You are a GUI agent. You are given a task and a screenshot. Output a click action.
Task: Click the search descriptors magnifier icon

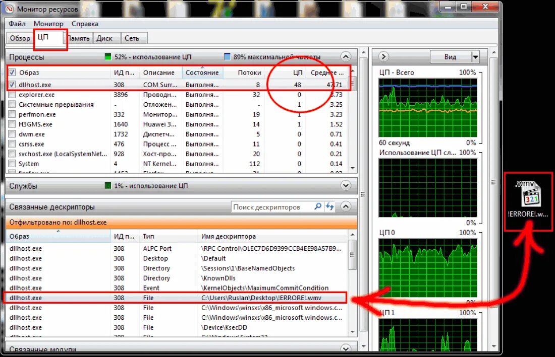pyautogui.click(x=317, y=206)
